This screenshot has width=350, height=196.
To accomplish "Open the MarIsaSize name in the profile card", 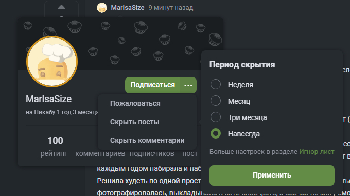I will point(49,99).
